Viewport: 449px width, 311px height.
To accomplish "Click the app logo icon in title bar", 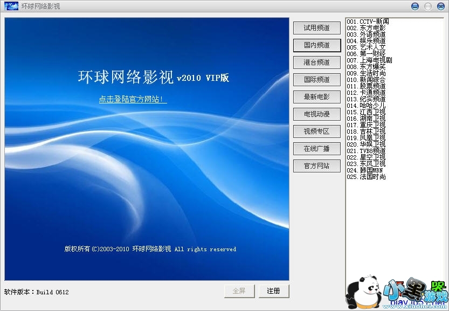I will tap(11, 6).
